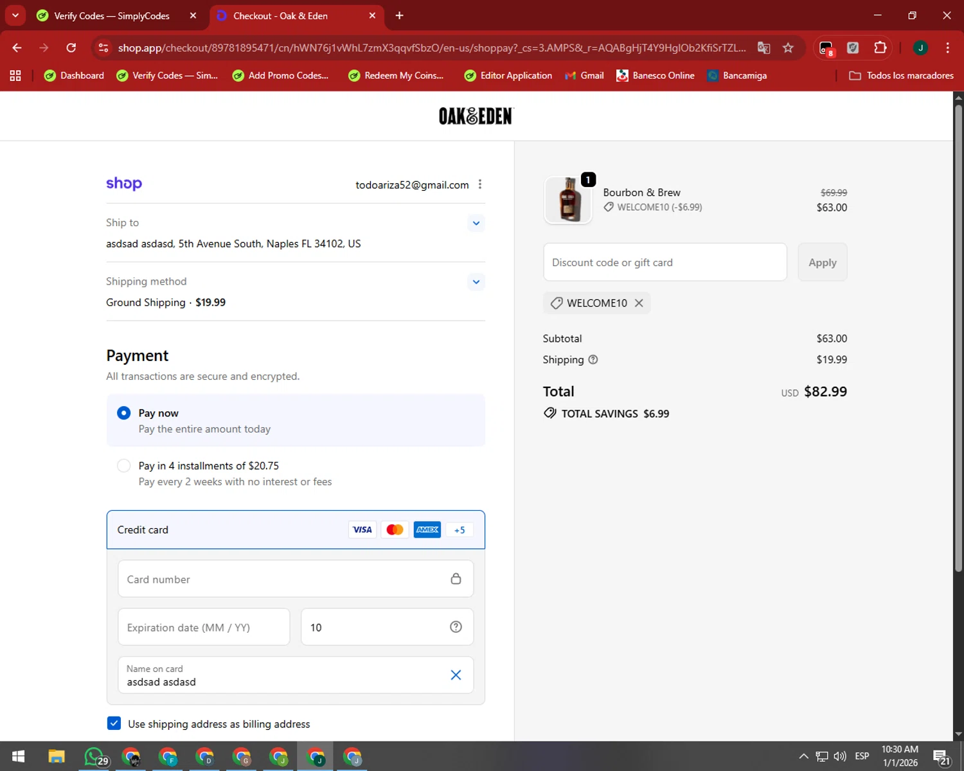The image size is (964, 771).
Task: Open the apps grid in bookmarks bar
Action: (15, 76)
